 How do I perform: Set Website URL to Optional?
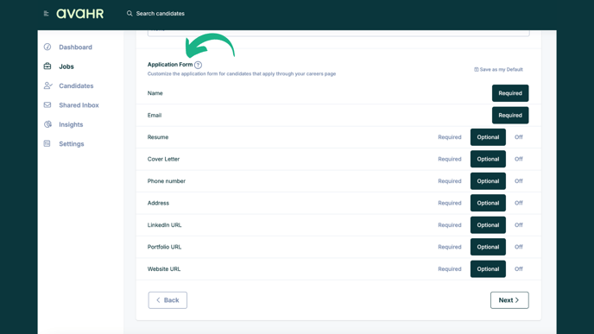click(488, 269)
